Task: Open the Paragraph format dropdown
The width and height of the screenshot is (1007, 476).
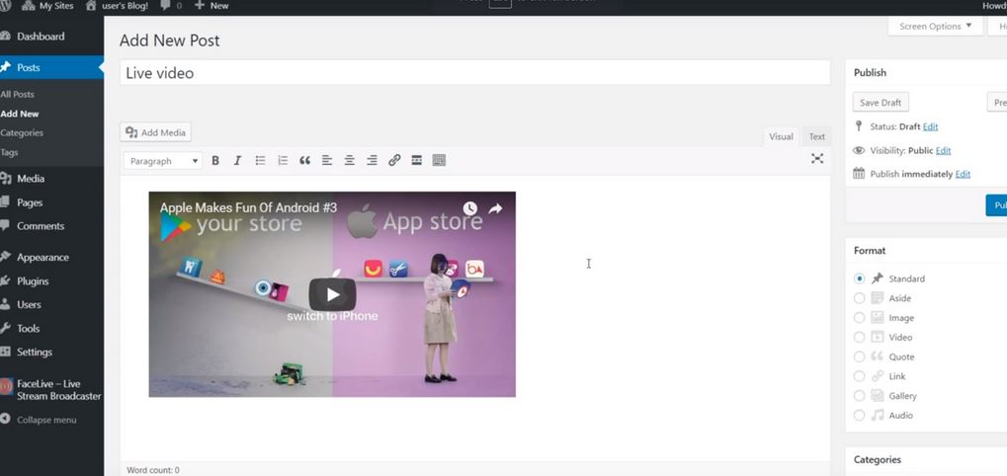Action: tap(163, 161)
